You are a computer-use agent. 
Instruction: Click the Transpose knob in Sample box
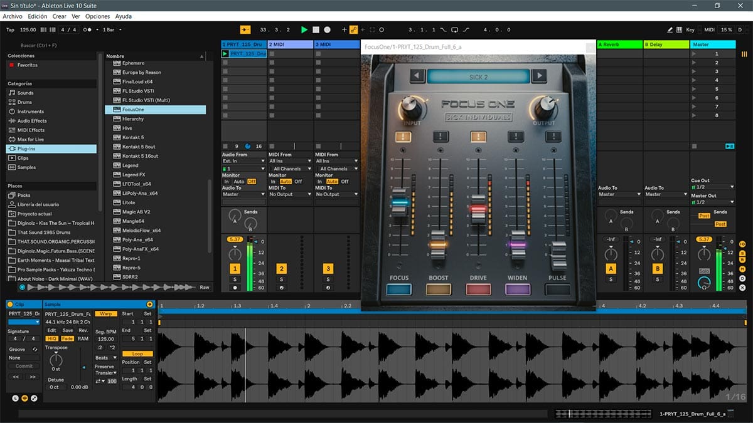[56, 359]
